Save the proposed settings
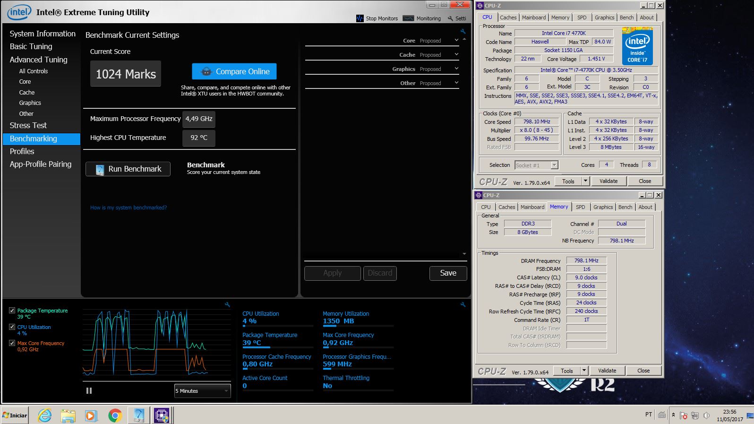The height and width of the screenshot is (424, 754). 448,273
